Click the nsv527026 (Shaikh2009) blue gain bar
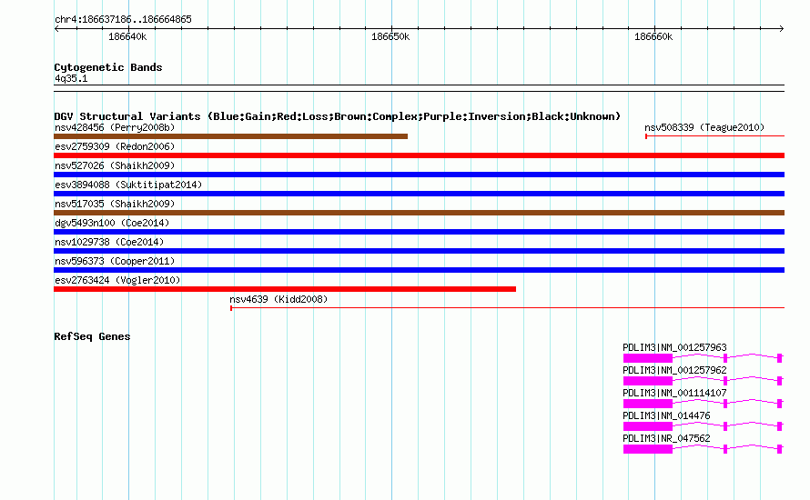 pyautogui.click(x=419, y=175)
